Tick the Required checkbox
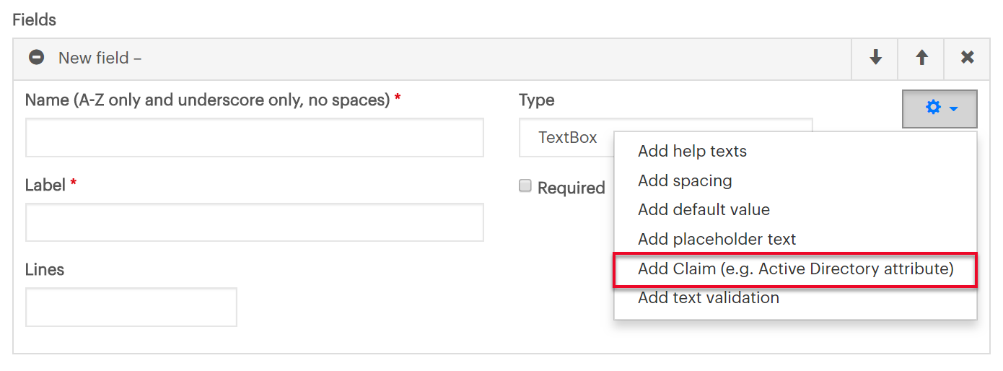1003x371 pixels. click(525, 186)
